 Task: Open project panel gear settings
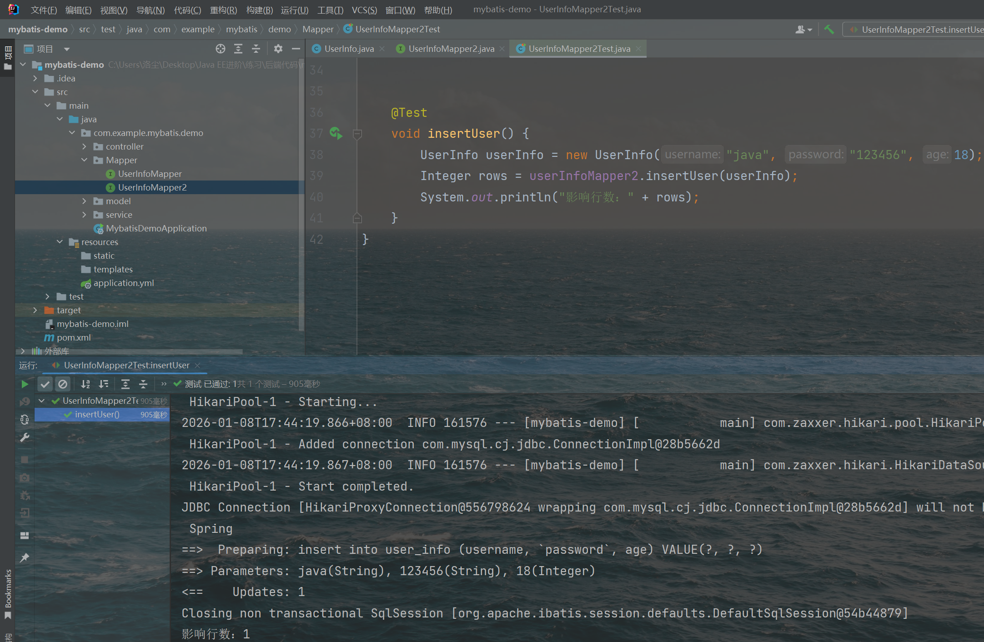(x=278, y=49)
